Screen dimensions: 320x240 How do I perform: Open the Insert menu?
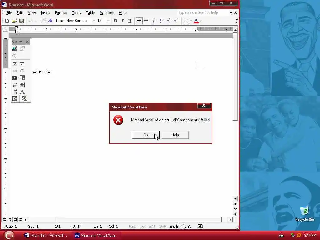tap(45, 13)
